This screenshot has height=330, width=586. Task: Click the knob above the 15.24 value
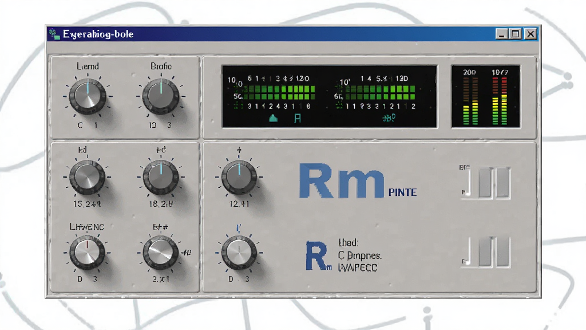click(x=87, y=177)
